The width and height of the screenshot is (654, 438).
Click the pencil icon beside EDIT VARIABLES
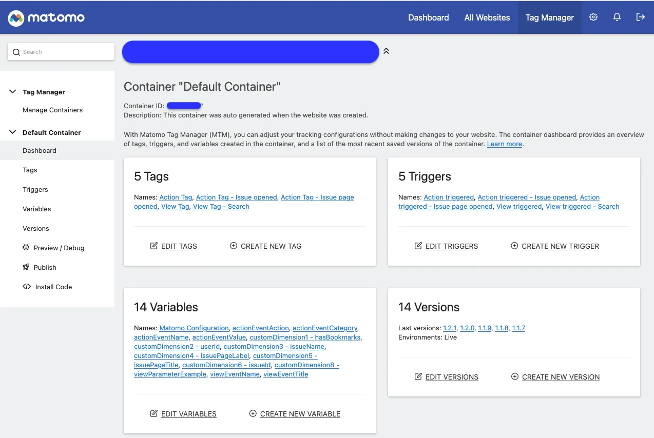coord(154,413)
